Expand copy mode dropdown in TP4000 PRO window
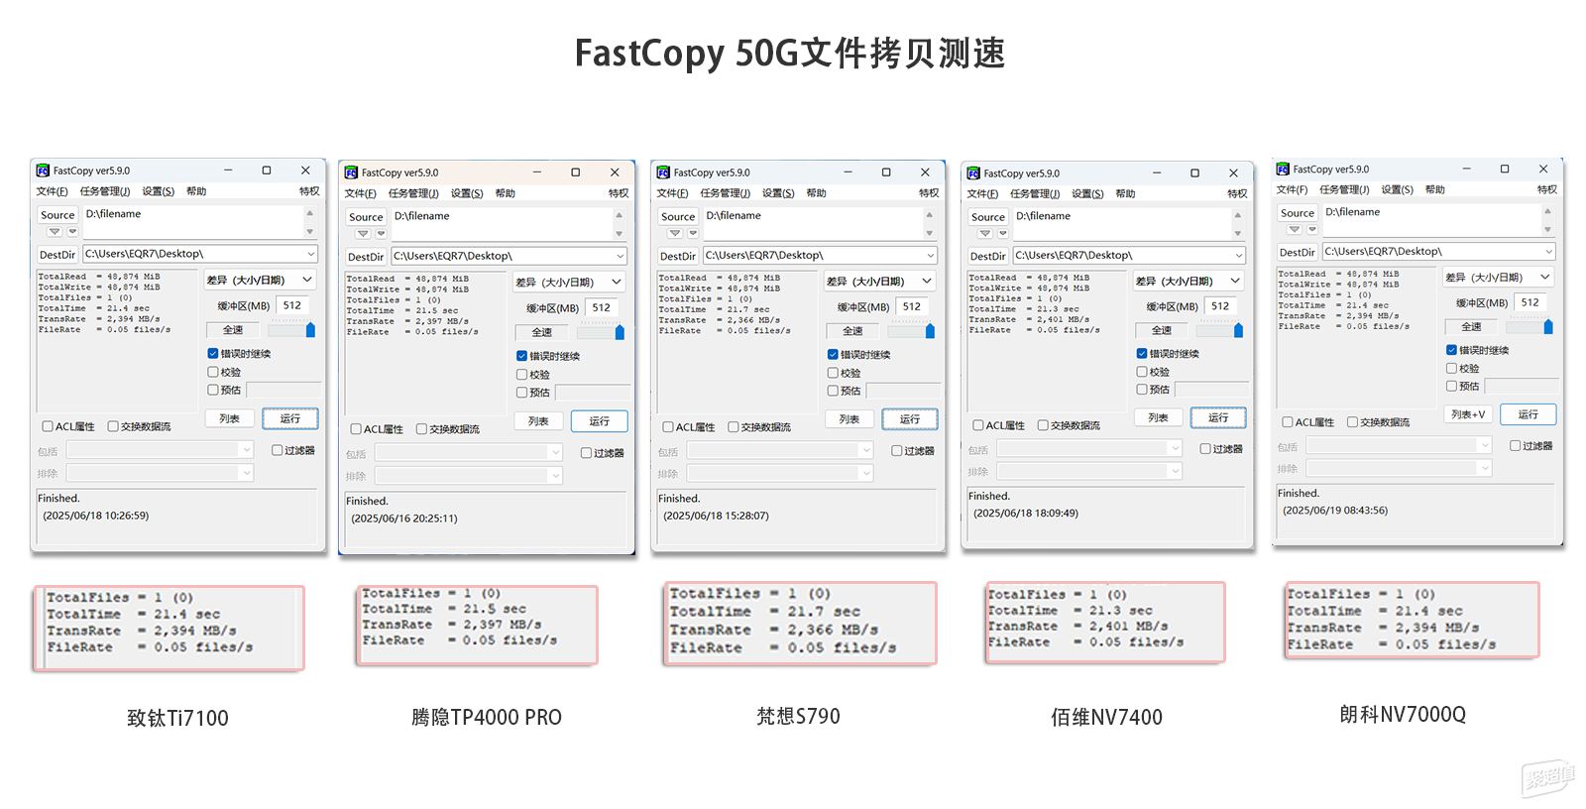 [x=570, y=283]
